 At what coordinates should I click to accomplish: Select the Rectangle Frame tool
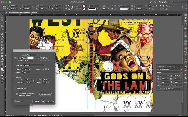coord(2,39)
